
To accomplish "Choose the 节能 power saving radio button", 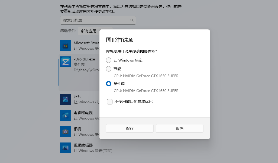I will (x=109, y=69).
